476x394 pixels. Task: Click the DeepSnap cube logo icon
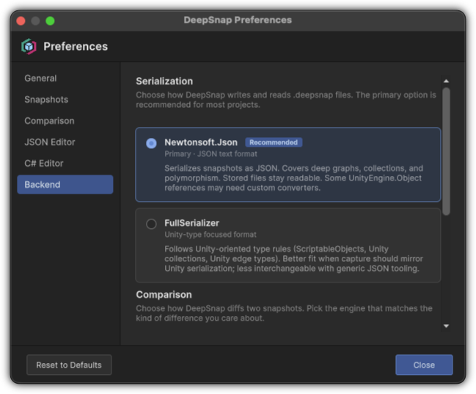tap(29, 46)
